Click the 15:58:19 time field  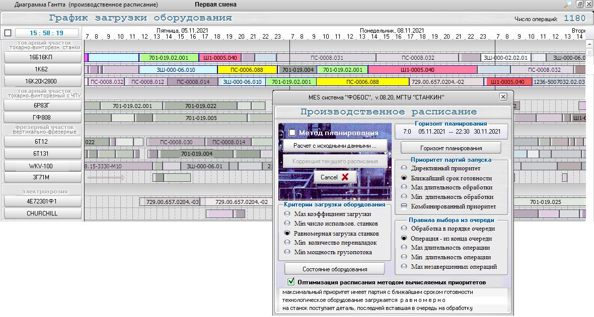point(46,33)
